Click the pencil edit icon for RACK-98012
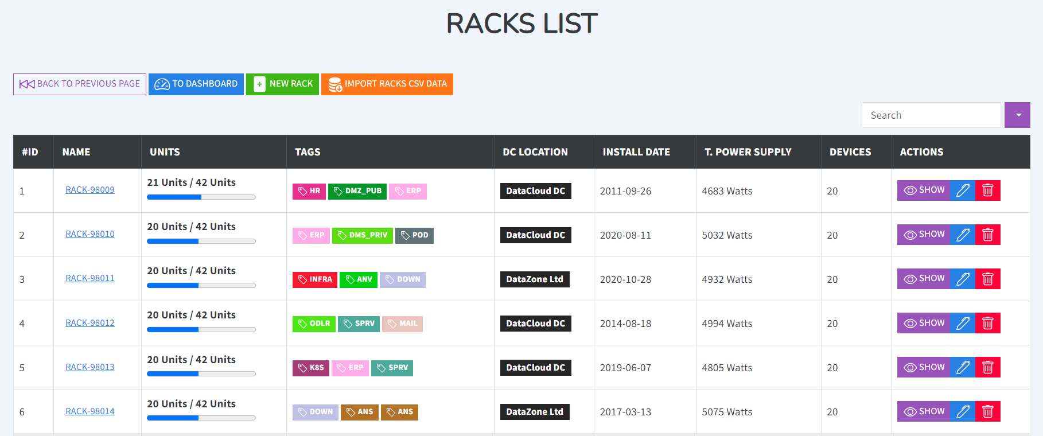Screen dimensions: 1043x436 pos(963,323)
